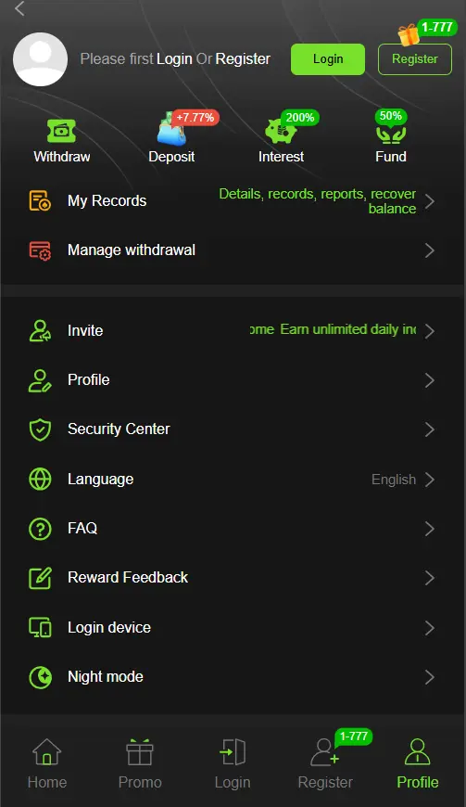Click the green Login button
Image resolution: width=466 pixels, height=807 pixels.
click(328, 59)
